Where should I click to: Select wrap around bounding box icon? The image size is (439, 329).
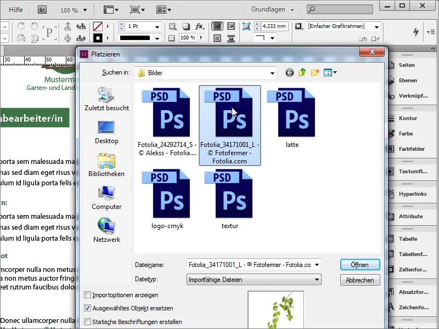click(x=231, y=26)
